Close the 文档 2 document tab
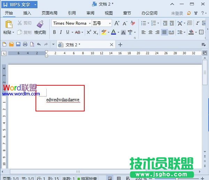Viewport: 209px width, 180px height. [x=111, y=45]
